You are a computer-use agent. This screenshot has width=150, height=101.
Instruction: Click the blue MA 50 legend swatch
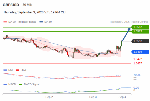point(41,22)
